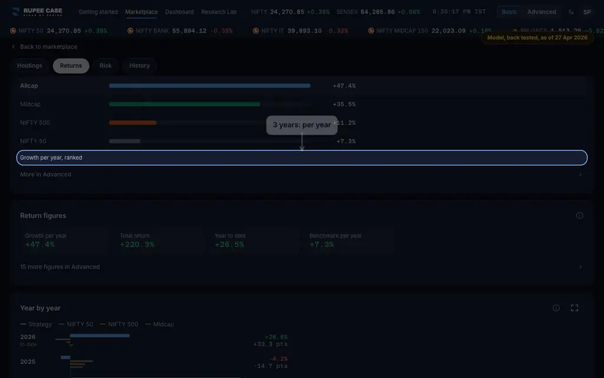Click NIFTY MIDCAP 150 22,023.09 ticker value

pyautogui.click(x=448, y=31)
